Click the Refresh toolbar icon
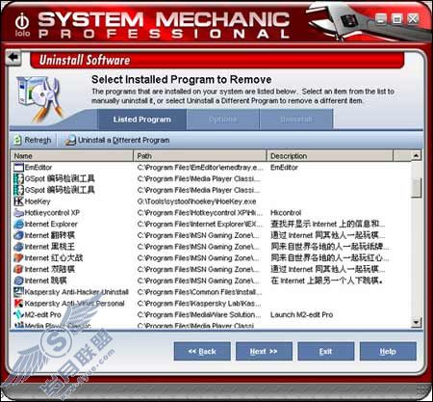The image size is (433, 402). coord(17,140)
